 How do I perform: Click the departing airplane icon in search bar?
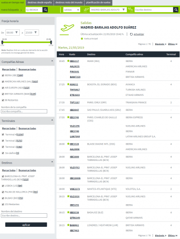click(x=86, y=9)
